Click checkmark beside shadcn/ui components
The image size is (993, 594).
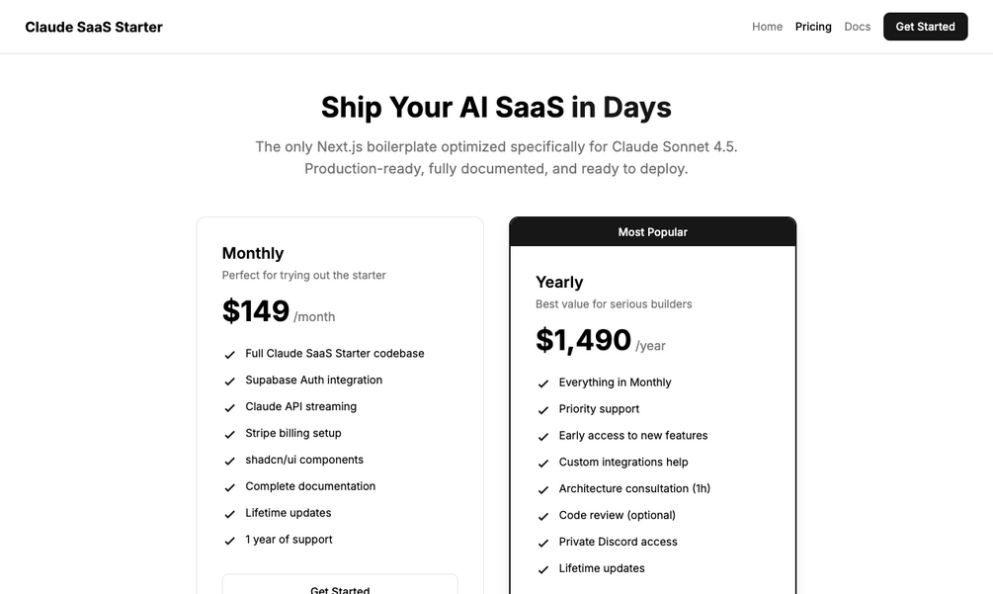[x=229, y=462]
